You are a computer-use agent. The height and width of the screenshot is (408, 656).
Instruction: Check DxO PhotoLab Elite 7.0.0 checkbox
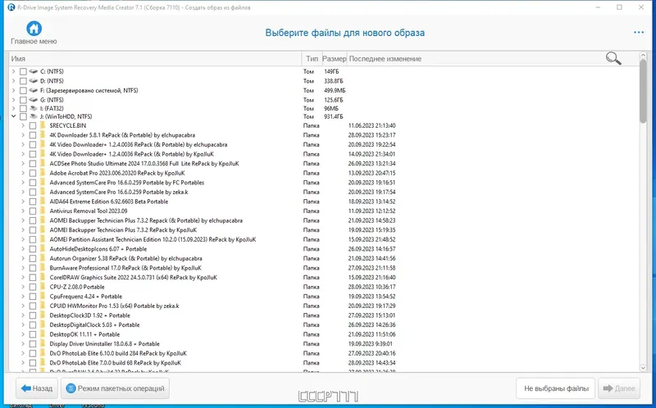point(33,363)
